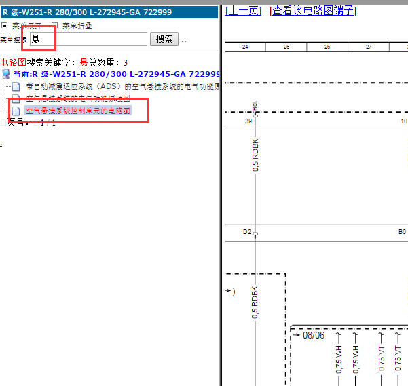408x386 pixels.
Task: Click the 电路图 red label in results
Action: click(x=13, y=62)
